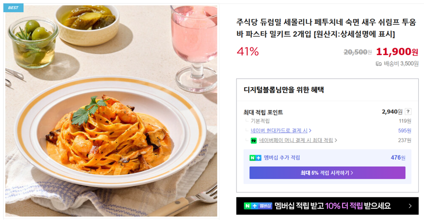
Task: Open 네이버페이 머니 결제 시 최대 적립 link
Action: click(x=296, y=140)
